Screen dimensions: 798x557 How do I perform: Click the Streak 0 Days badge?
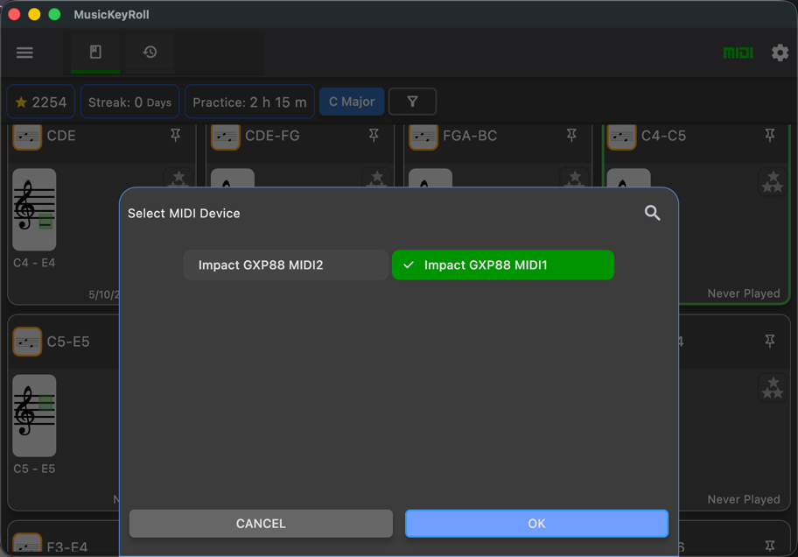coord(129,102)
